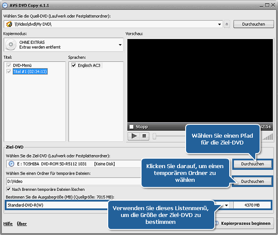Click the OHNE EXTRAS copy mode text
This screenshot has width=278, height=235.
(x=32, y=42)
